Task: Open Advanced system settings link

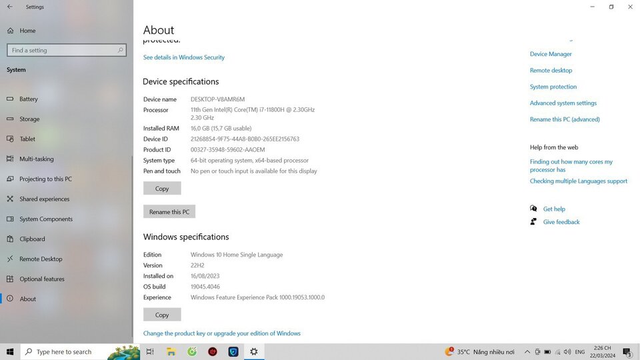Action: point(563,103)
